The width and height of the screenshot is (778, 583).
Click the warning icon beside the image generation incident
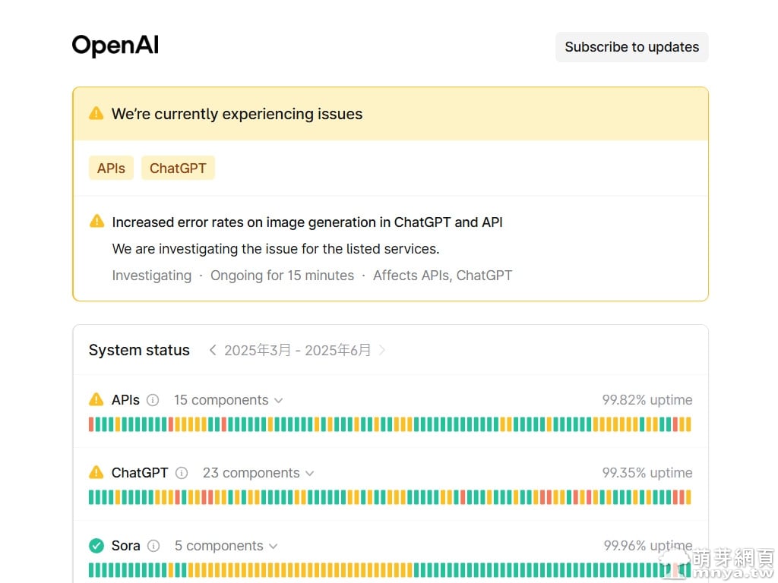96,222
